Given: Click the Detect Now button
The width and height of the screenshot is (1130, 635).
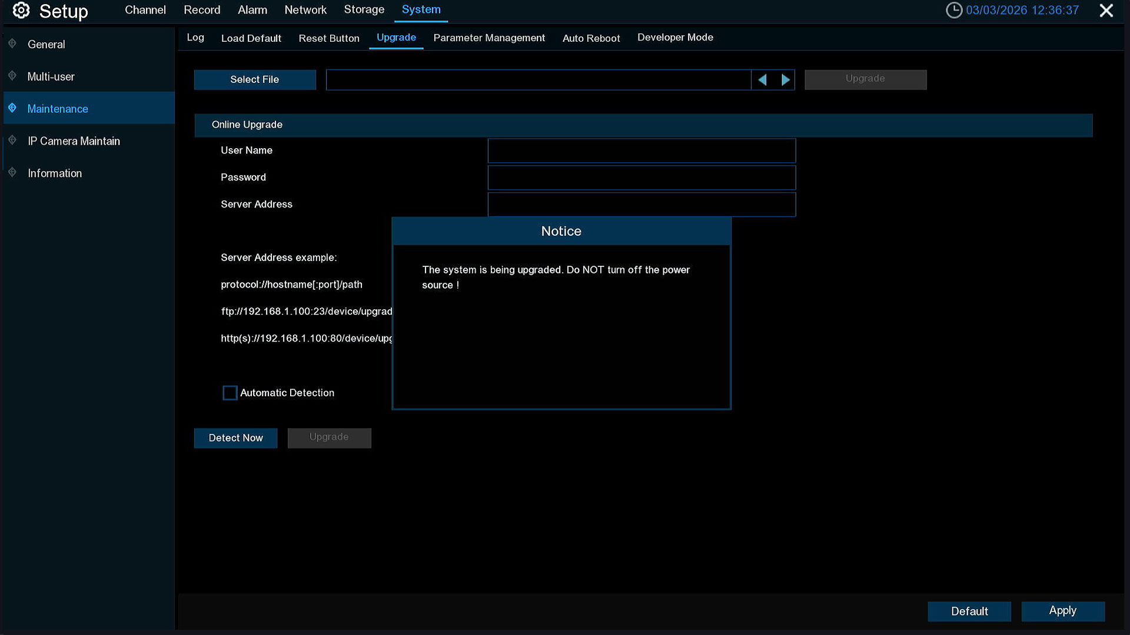Looking at the screenshot, I should click(235, 438).
